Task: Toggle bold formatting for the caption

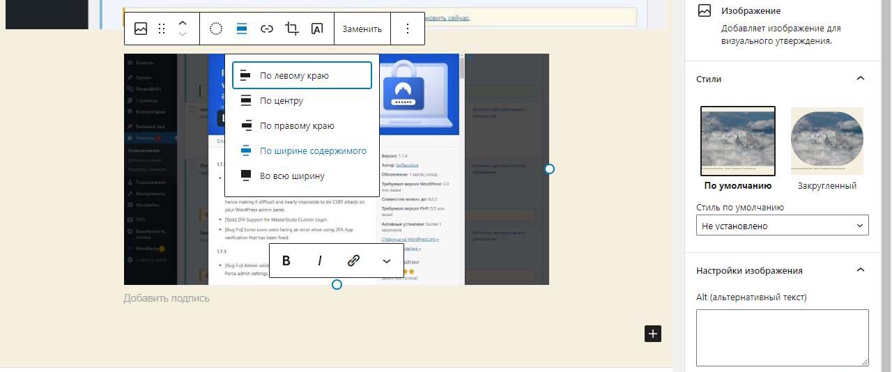Action: [x=286, y=261]
